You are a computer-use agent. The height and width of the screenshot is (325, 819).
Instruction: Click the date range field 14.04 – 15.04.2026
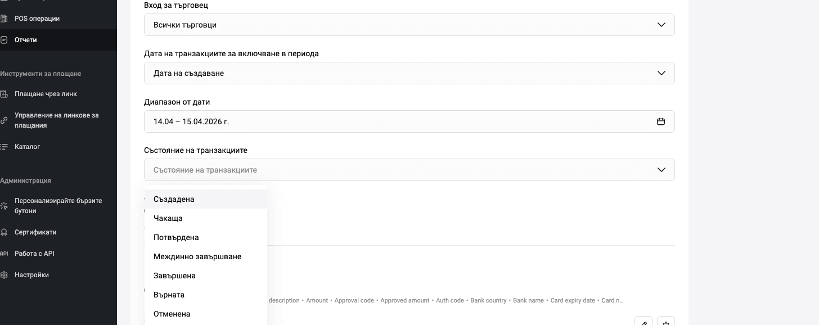(394, 121)
